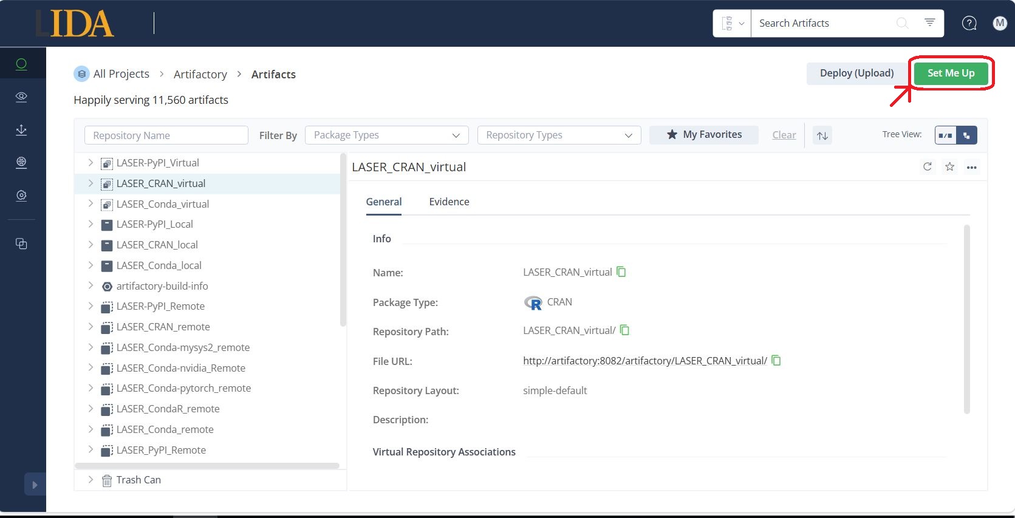
Task: Open the Repository Types dropdown
Action: point(559,135)
